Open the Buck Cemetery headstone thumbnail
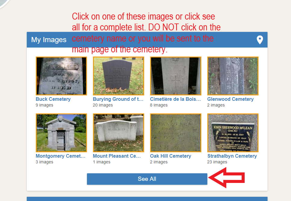Screen dimensions: 291x201 click(61, 76)
